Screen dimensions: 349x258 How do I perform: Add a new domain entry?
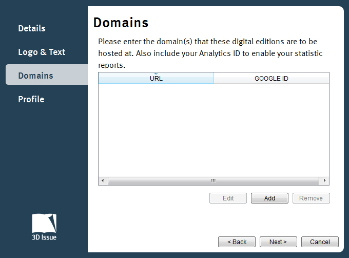click(269, 198)
